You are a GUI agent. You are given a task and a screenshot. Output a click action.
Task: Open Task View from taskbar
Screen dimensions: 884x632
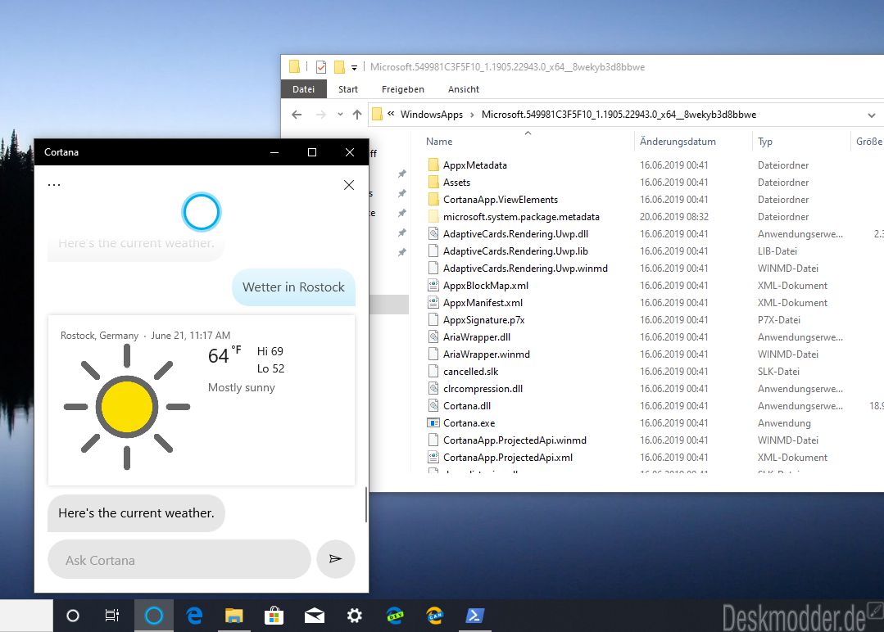[x=112, y=616]
